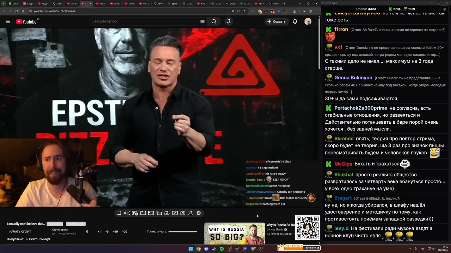Open on-screen keyboard in search box

point(202,21)
